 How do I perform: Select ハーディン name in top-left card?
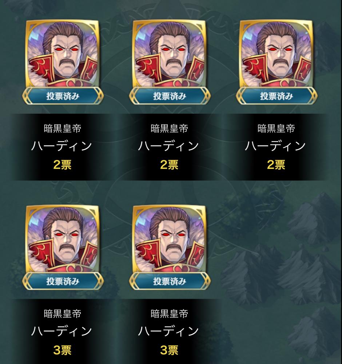pyautogui.click(x=62, y=146)
